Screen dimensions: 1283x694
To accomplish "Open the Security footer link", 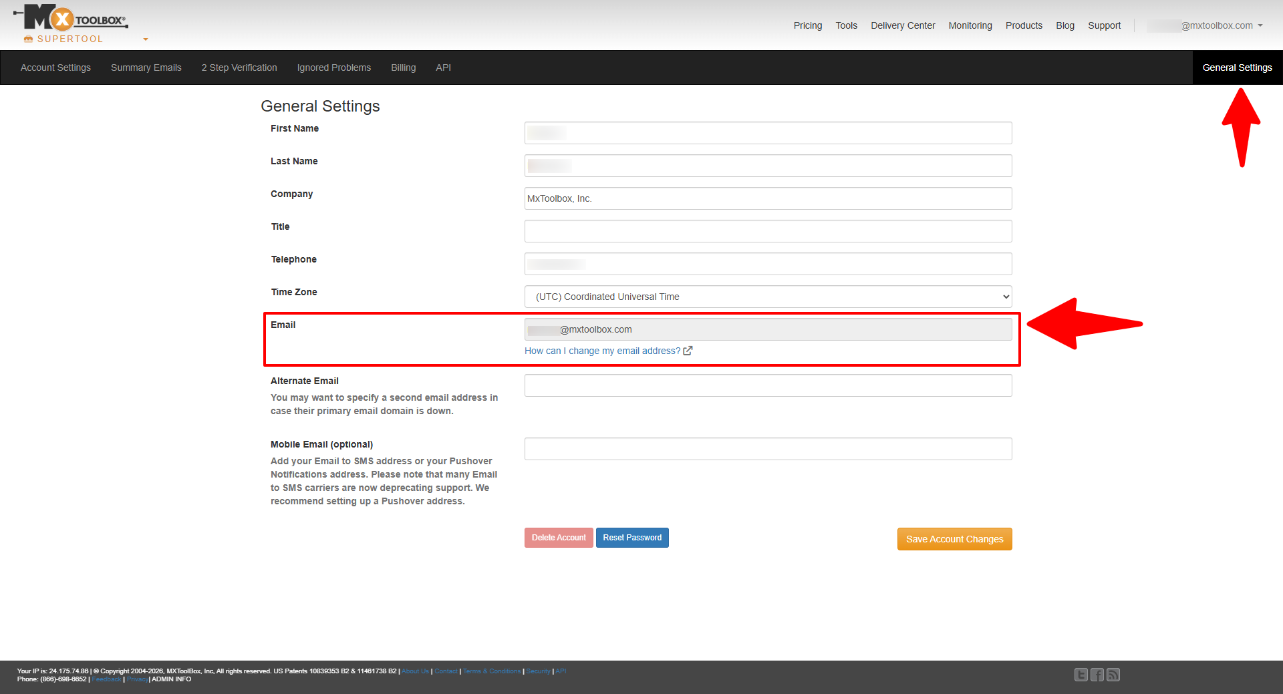I will (x=539, y=671).
